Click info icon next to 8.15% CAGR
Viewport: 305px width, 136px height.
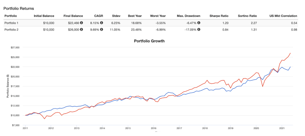102,23
